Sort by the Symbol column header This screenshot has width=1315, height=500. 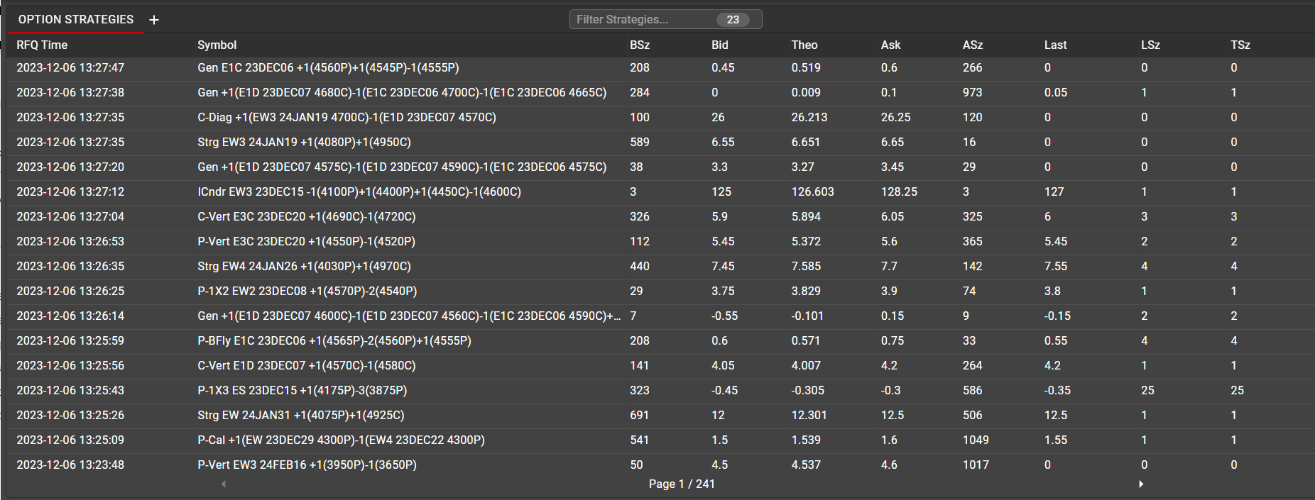[x=217, y=45]
